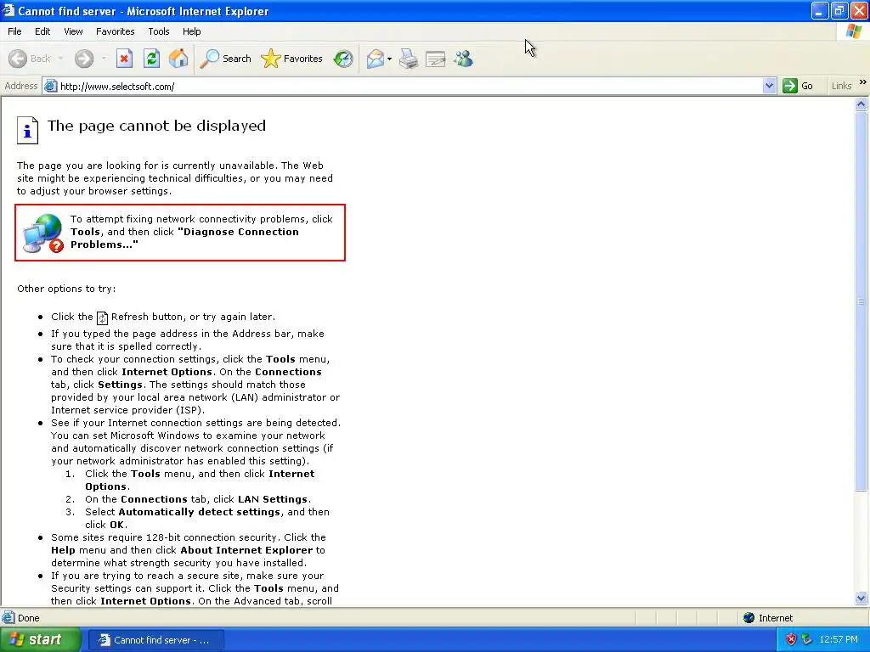Click the heading The page cannot be displayed
This screenshot has height=652, width=870.
[x=156, y=126]
